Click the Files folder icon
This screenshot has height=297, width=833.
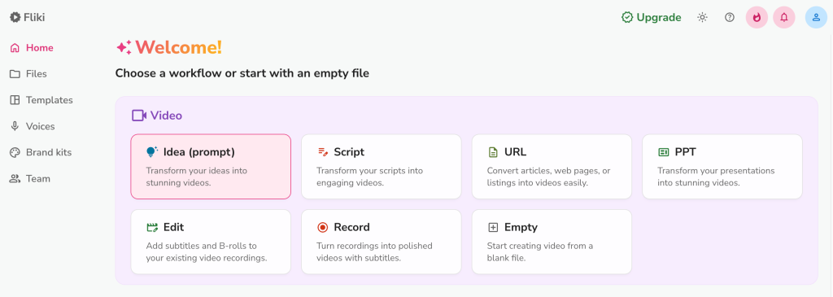(x=15, y=74)
